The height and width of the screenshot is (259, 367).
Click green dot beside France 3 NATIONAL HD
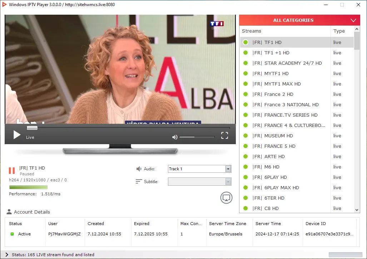(246, 104)
